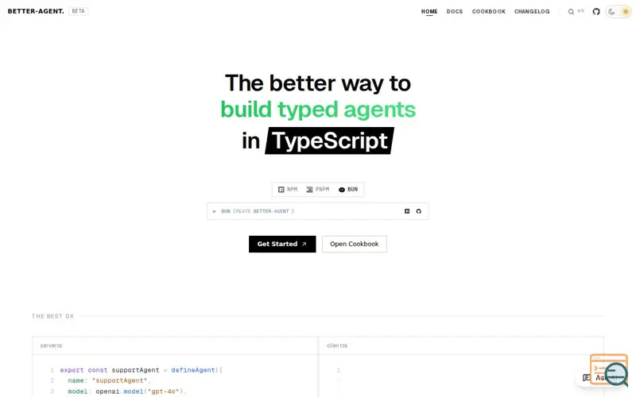Select the client.ts code tab
The image size is (636, 397).
pyautogui.click(x=337, y=345)
